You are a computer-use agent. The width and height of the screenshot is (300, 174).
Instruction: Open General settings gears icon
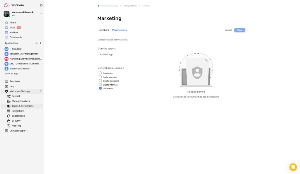[x=8, y=96]
